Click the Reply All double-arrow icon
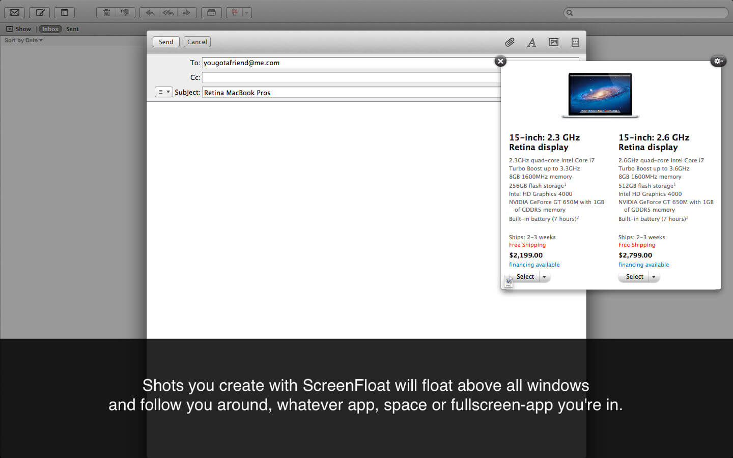Screen dimensions: 733x458 click(x=168, y=13)
